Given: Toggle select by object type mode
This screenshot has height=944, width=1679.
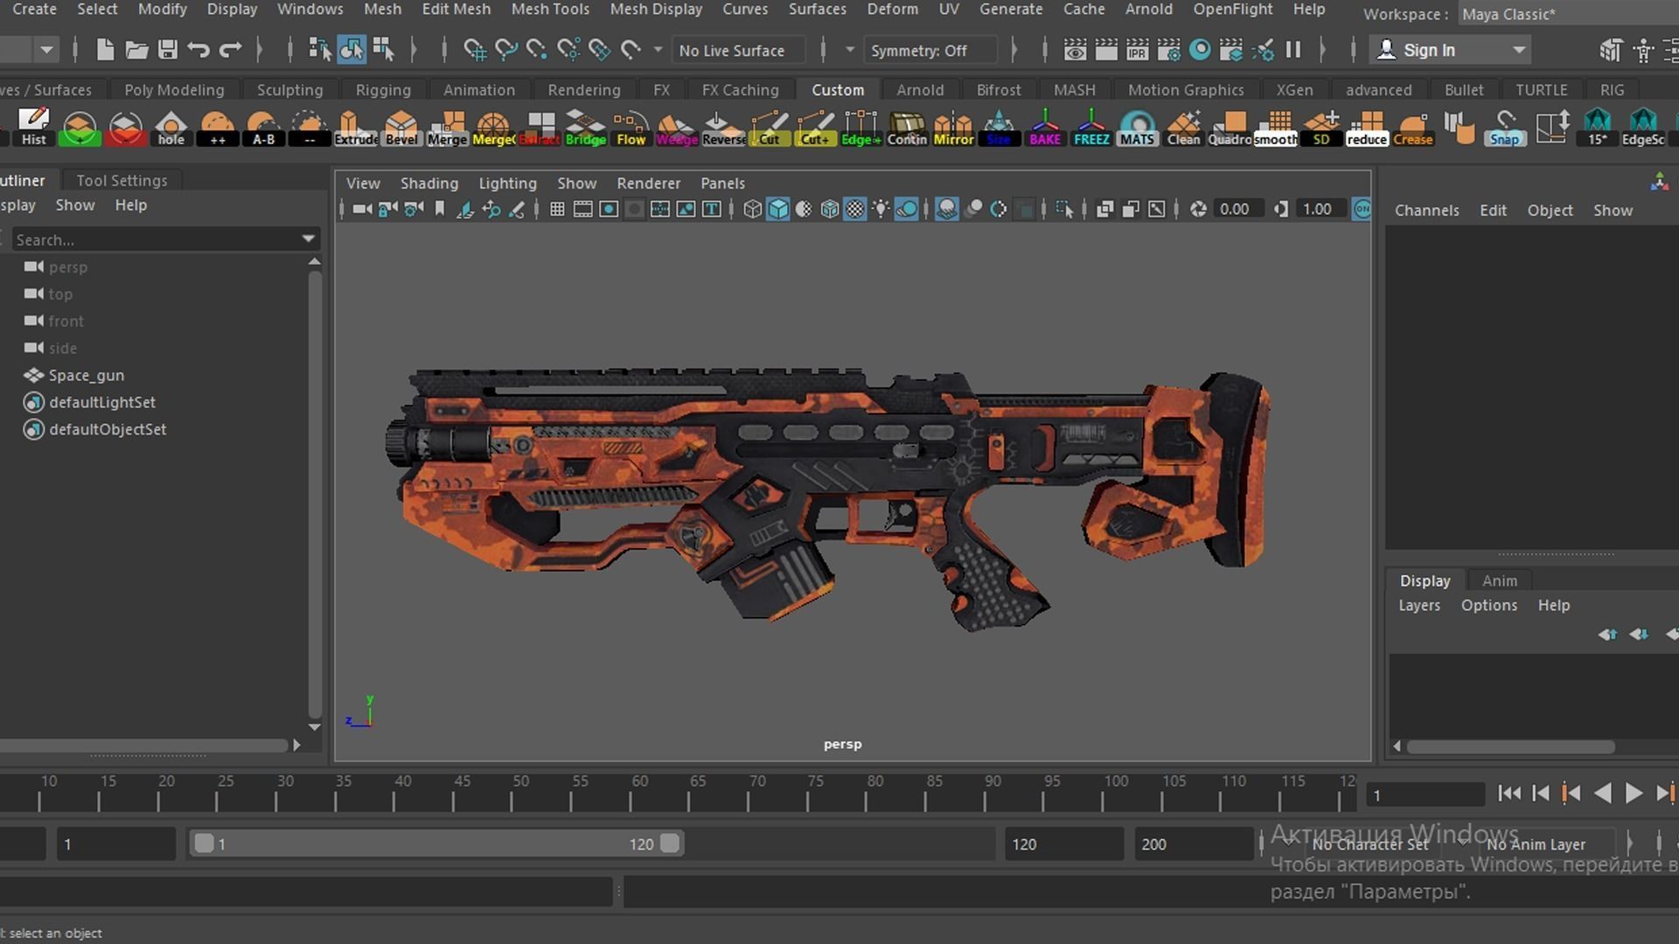Looking at the screenshot, I should tap(352, 50).
